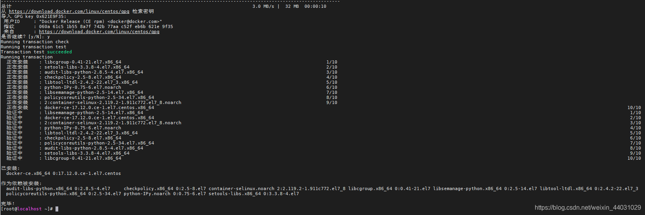Viewport: 645px width, 215px height.
Task: Click the 00:00:10 elapsed time
Action: 315,6
